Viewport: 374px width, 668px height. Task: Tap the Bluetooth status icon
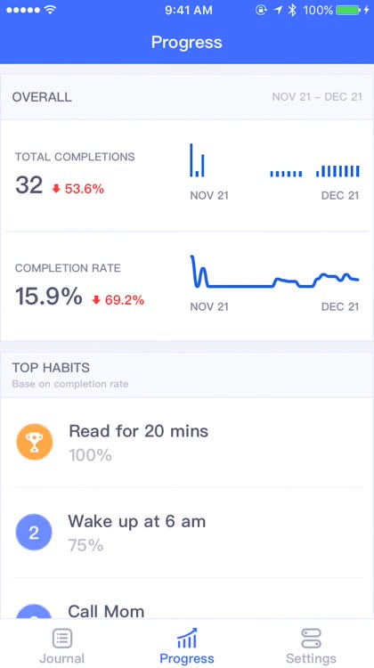click(x=292, y=10)
